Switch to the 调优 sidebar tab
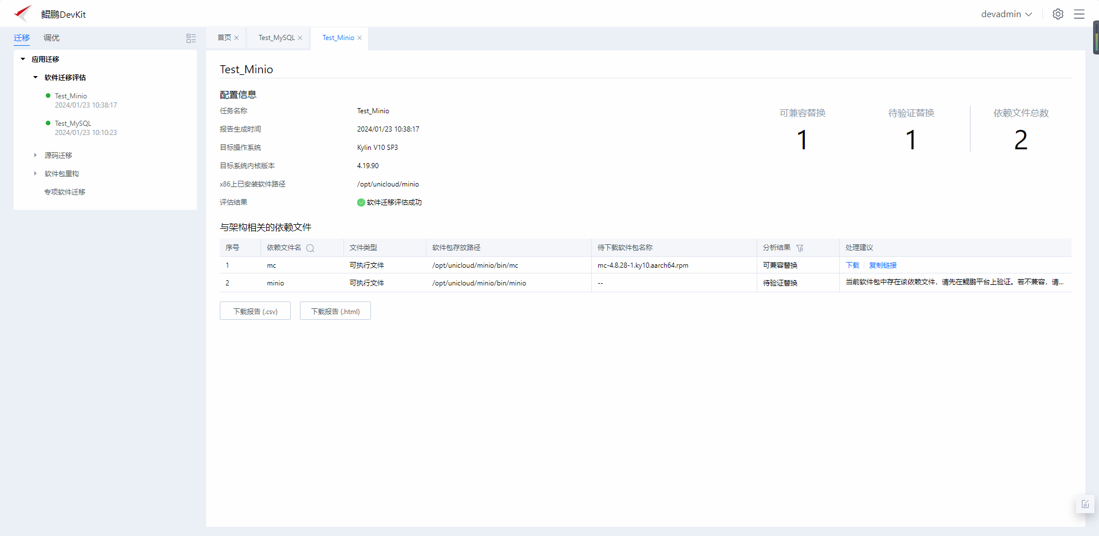 (52, 38)
